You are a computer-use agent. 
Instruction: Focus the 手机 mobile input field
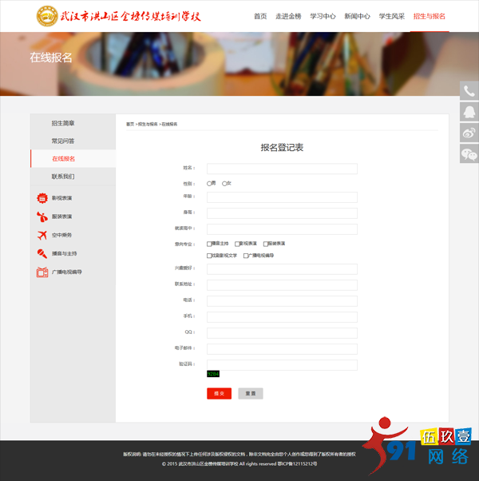tap(282, 317)
